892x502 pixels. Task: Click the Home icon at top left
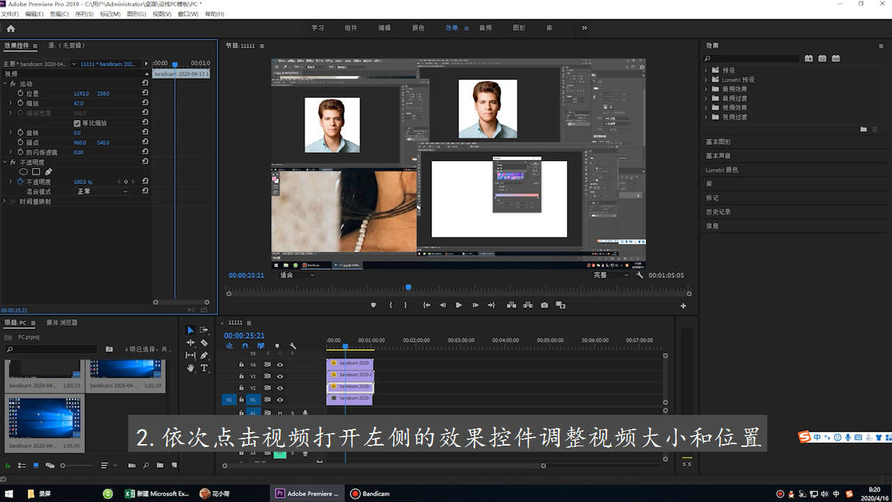tap(10, 28)
